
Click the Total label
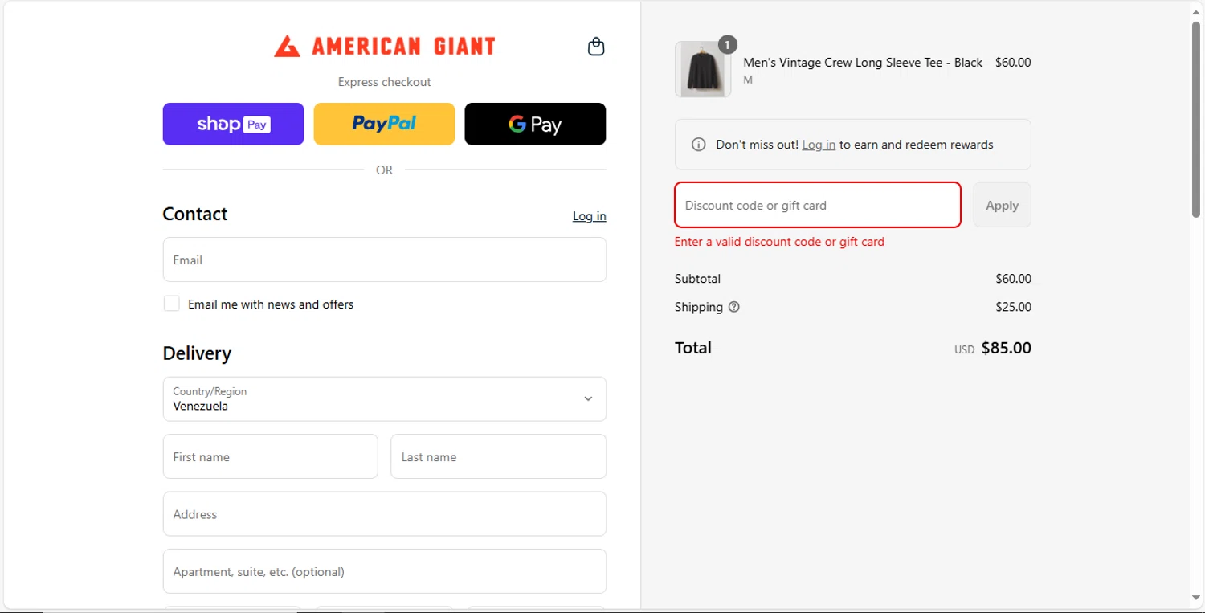pos(693,348)
